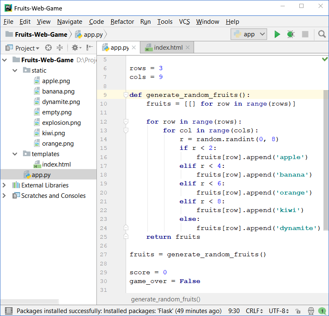Viewport: 329px width, 316px height.
Task: Open the Refactor menu
Action: (122, 22)
